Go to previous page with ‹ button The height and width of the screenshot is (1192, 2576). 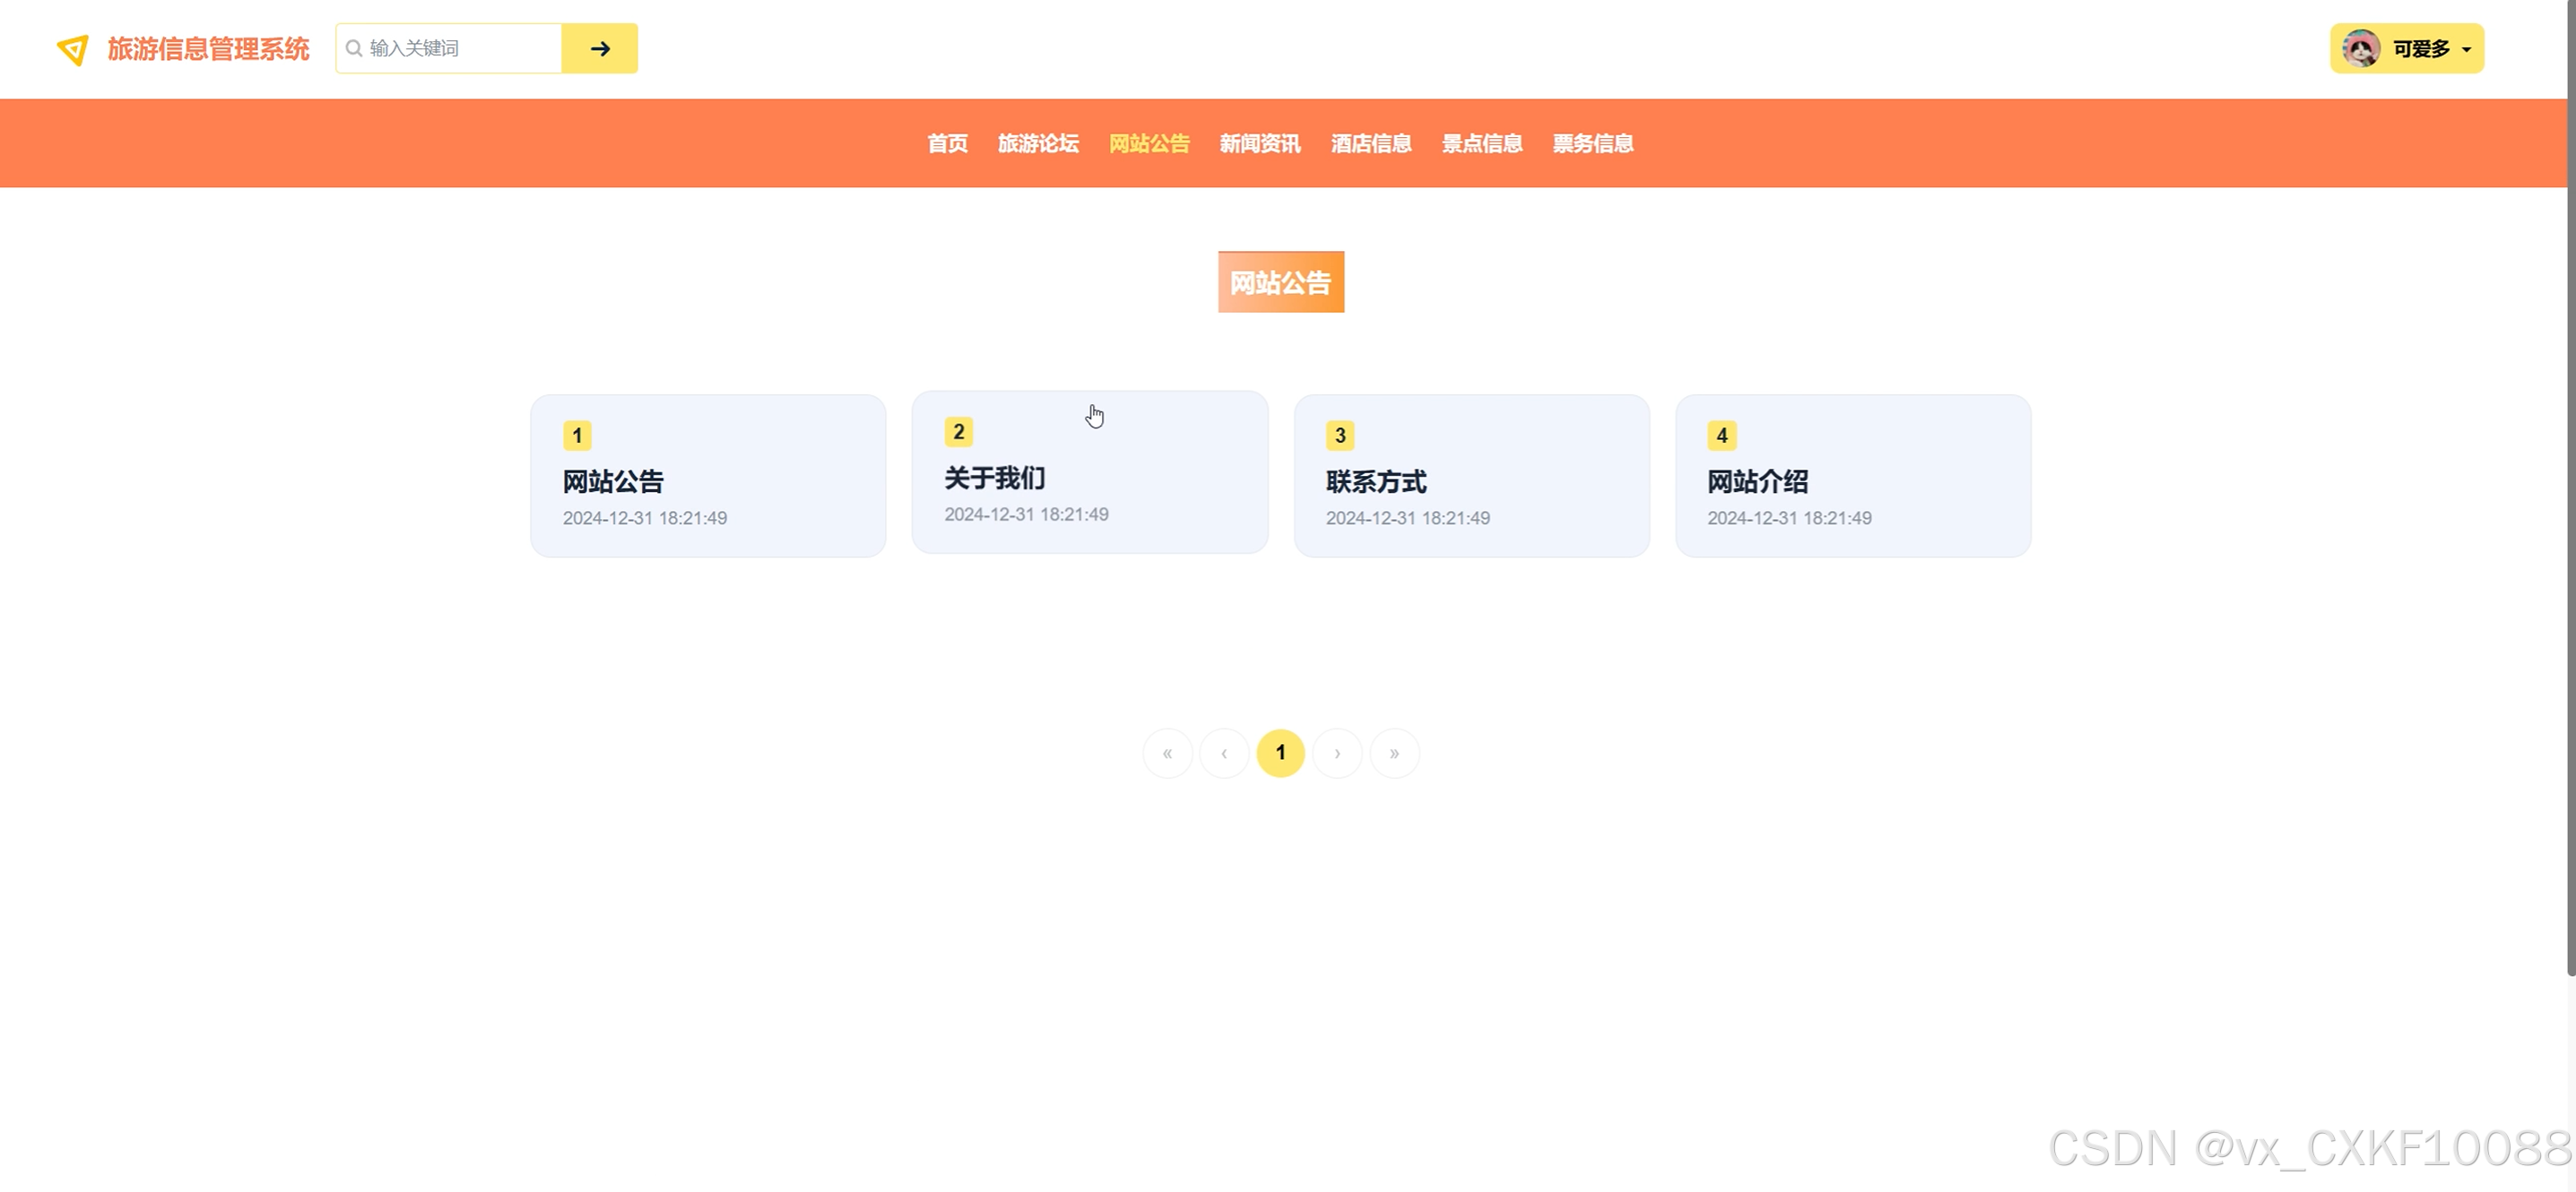coord(1224,754)
